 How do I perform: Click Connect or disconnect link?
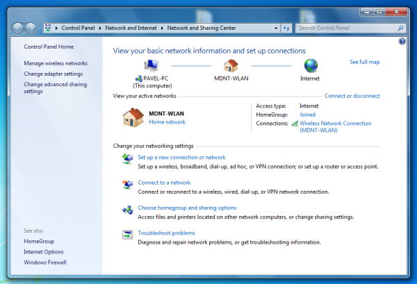(352, 96)
